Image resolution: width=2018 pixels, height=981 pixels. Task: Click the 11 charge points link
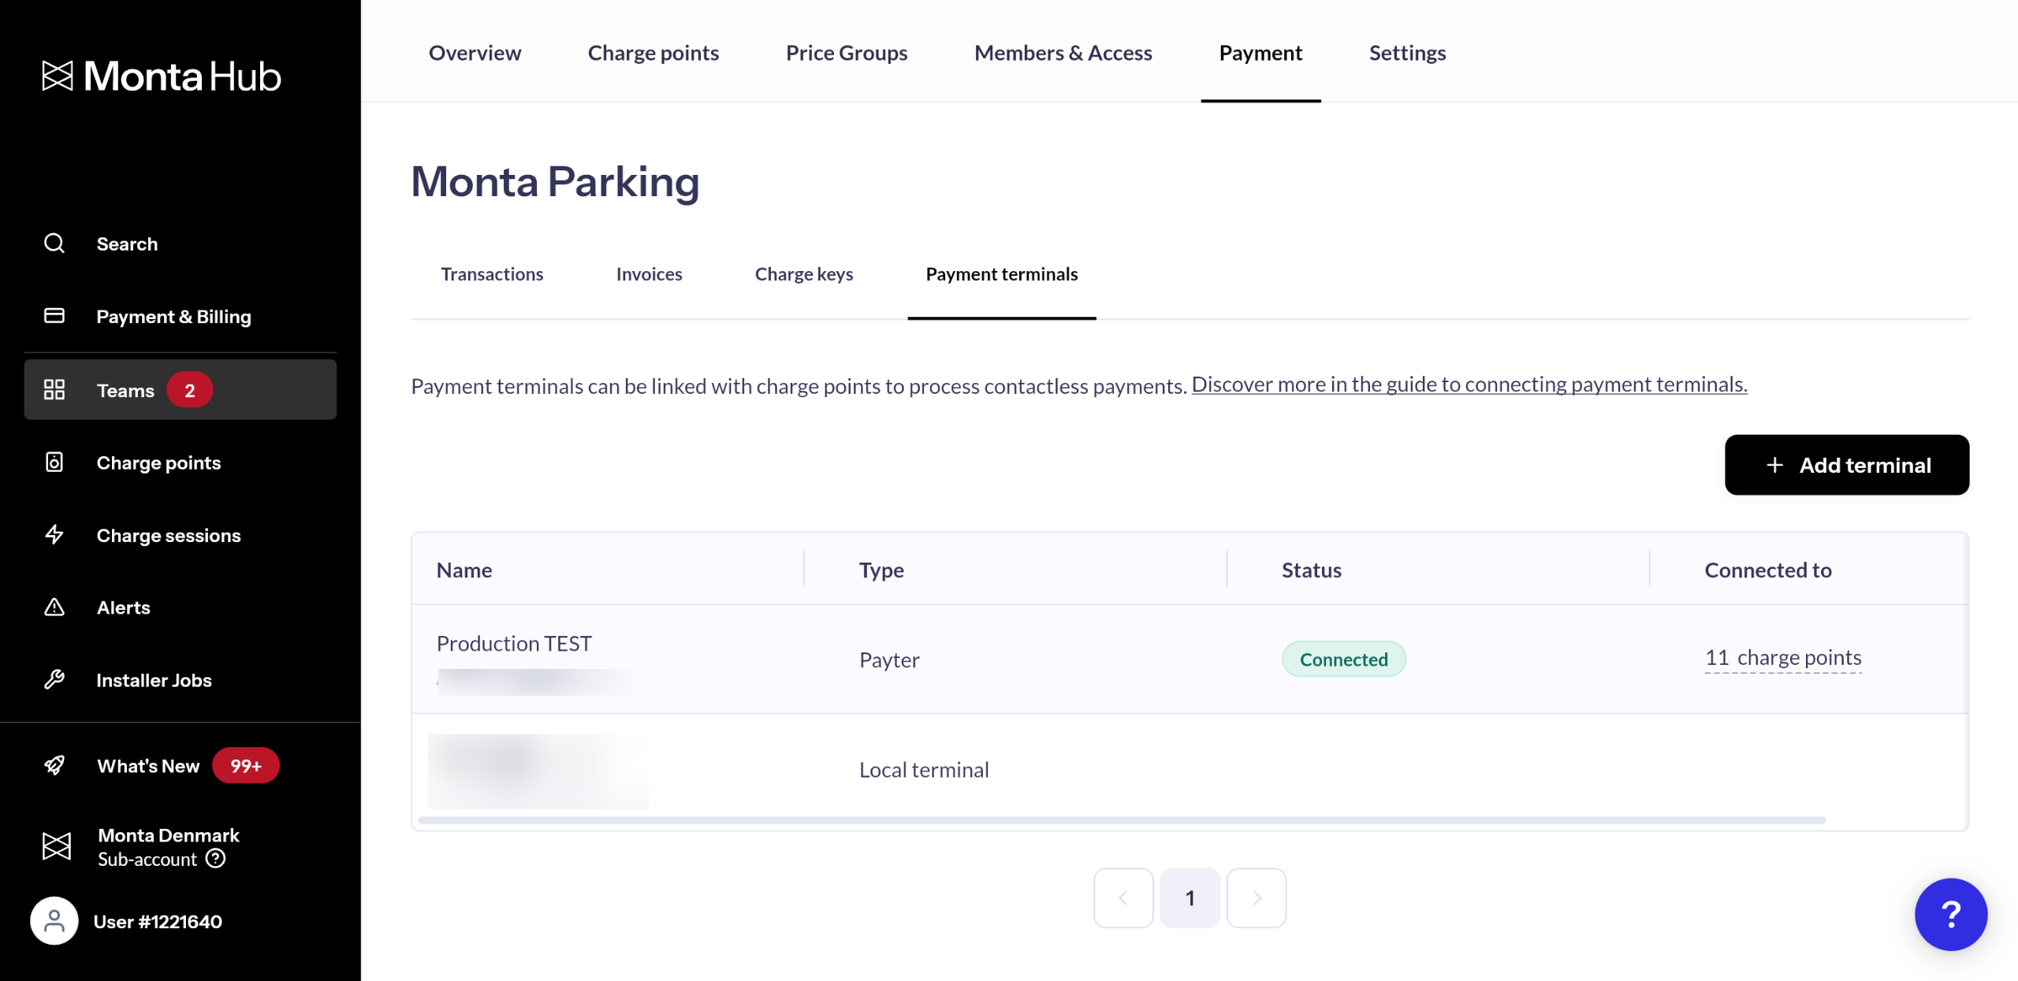click(1782, 658)
